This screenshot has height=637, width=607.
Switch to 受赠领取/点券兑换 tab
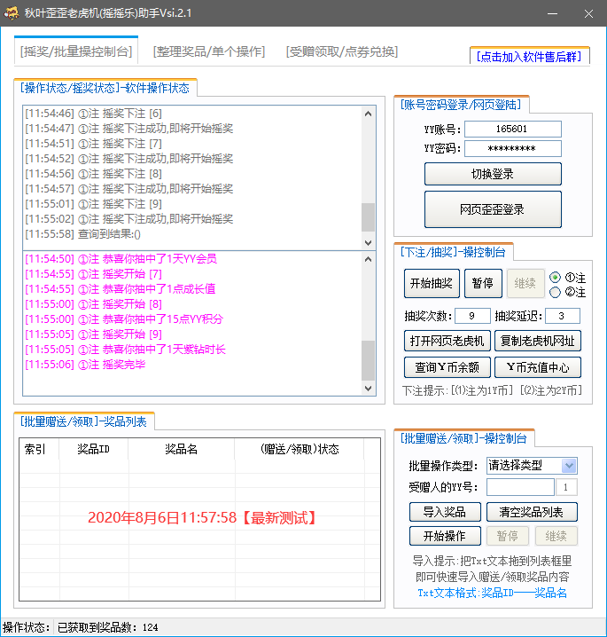342,51
